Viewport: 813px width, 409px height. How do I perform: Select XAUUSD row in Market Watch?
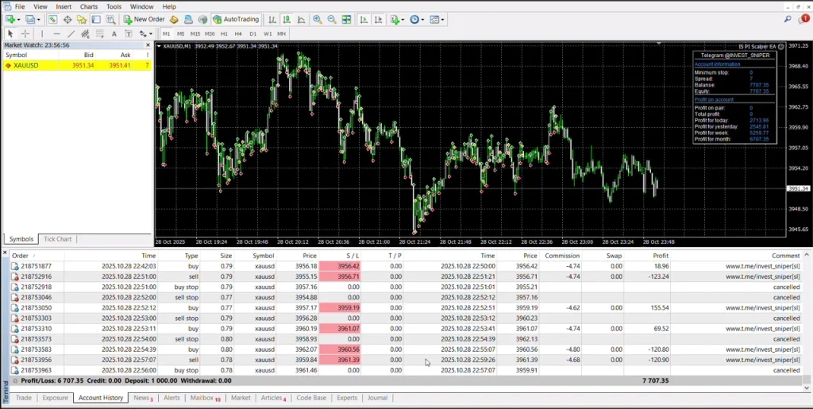pos(77,65)
